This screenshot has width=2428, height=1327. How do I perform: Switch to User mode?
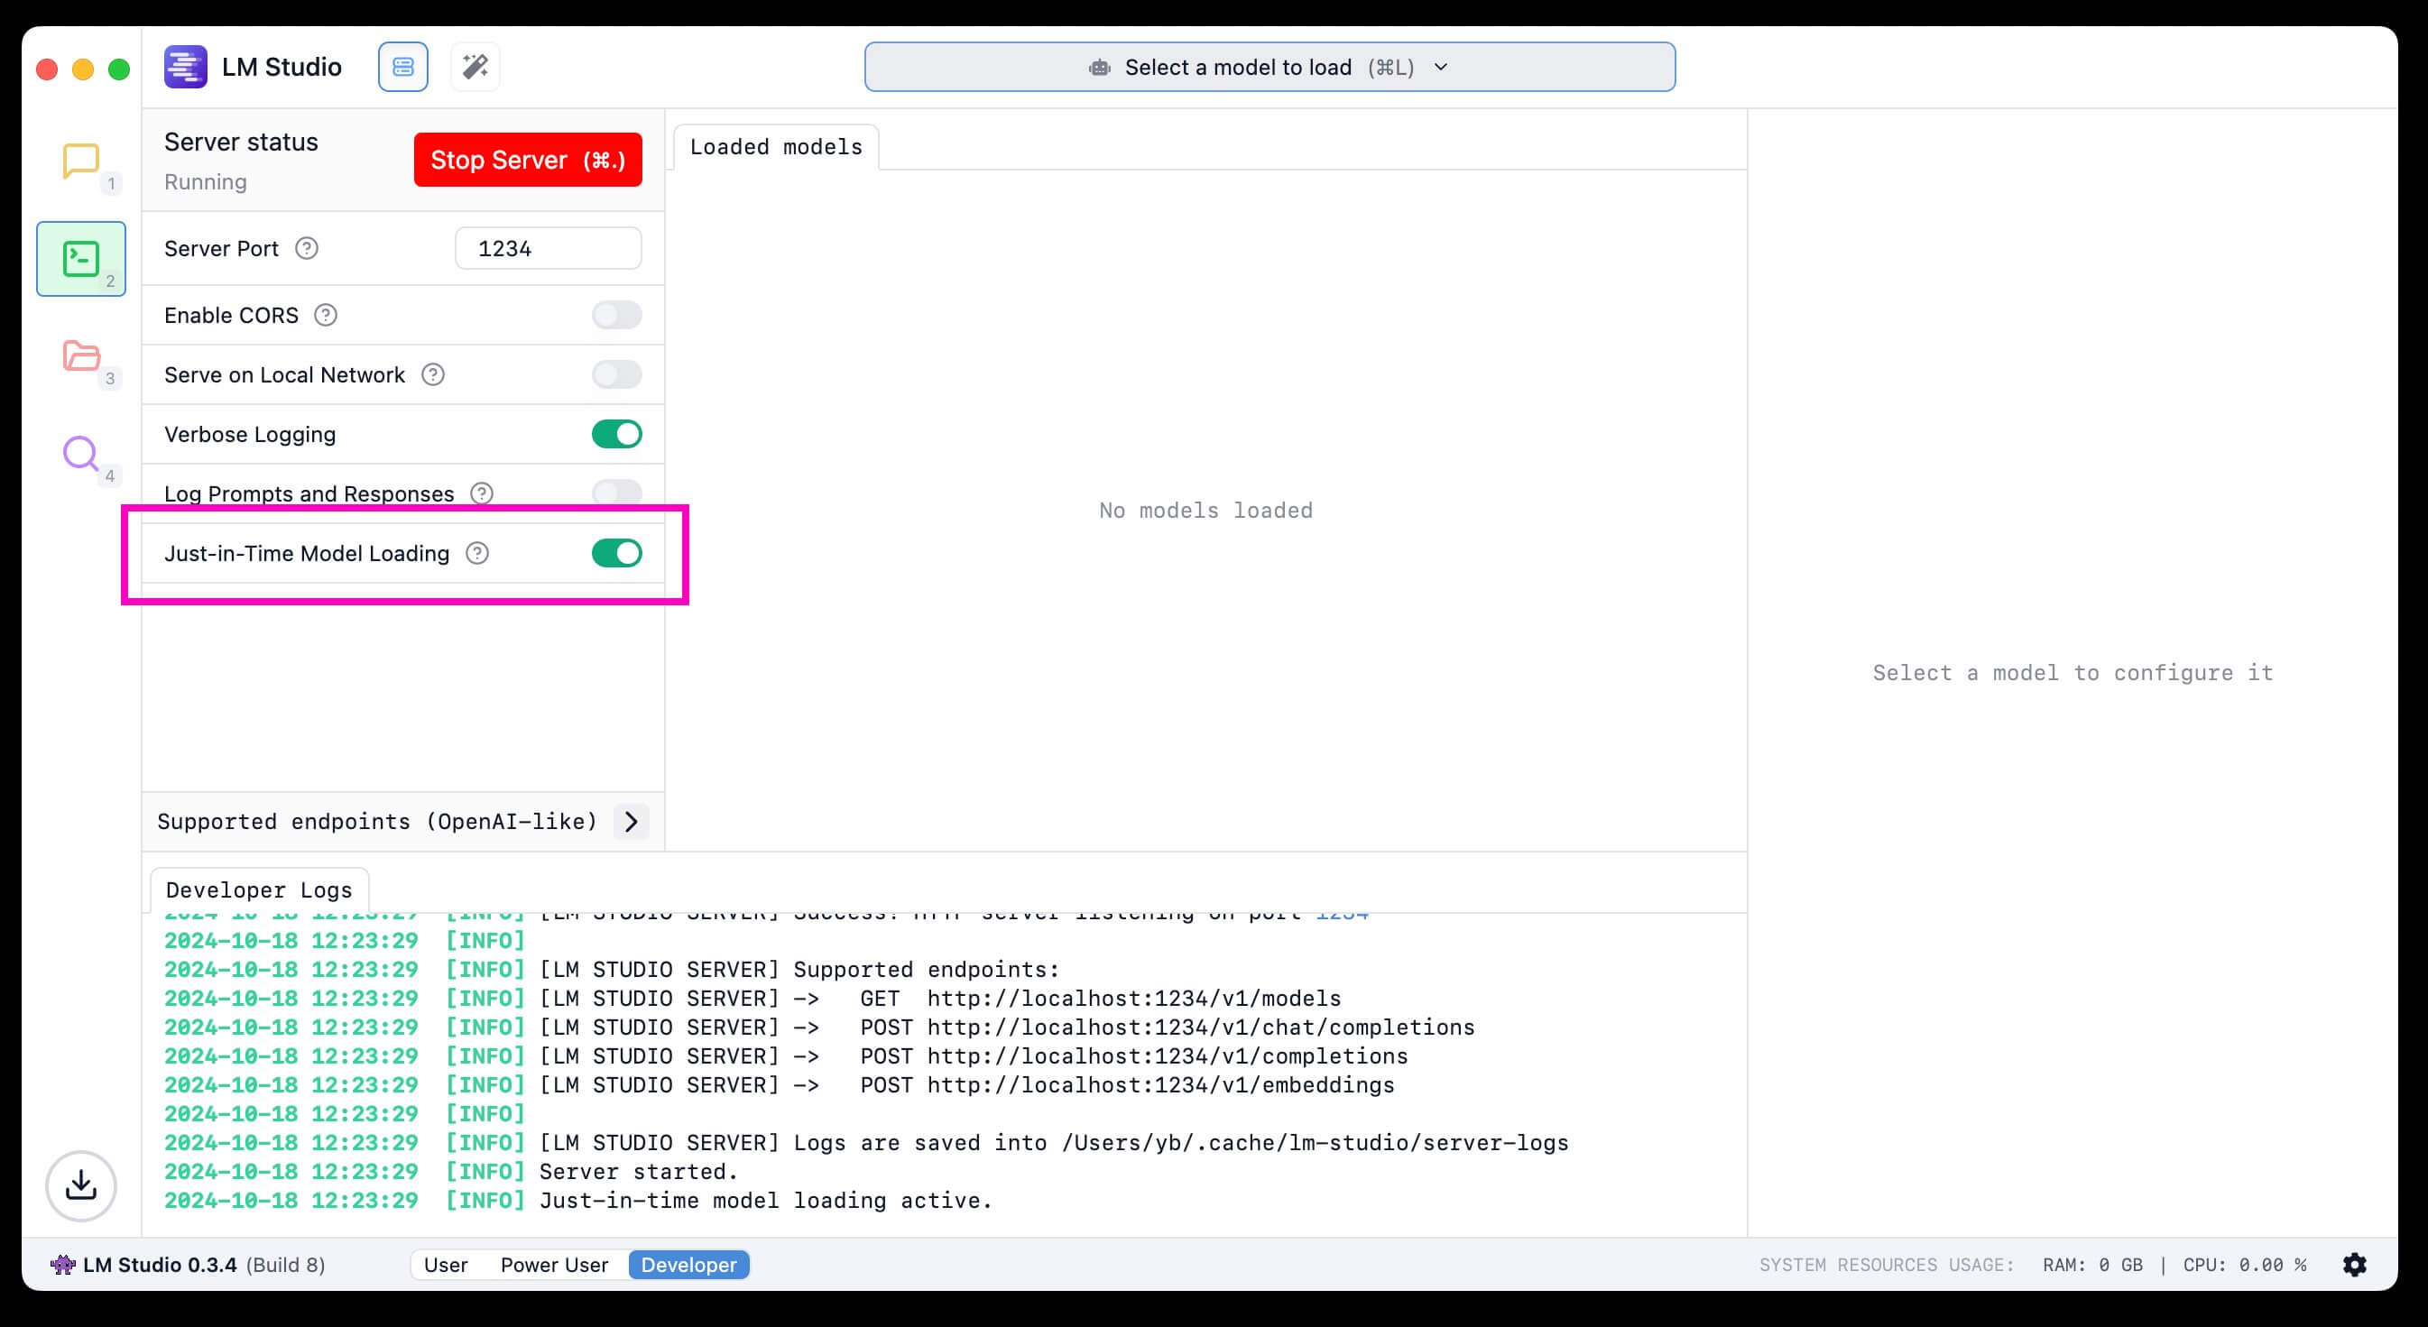tap(446, 1265)
